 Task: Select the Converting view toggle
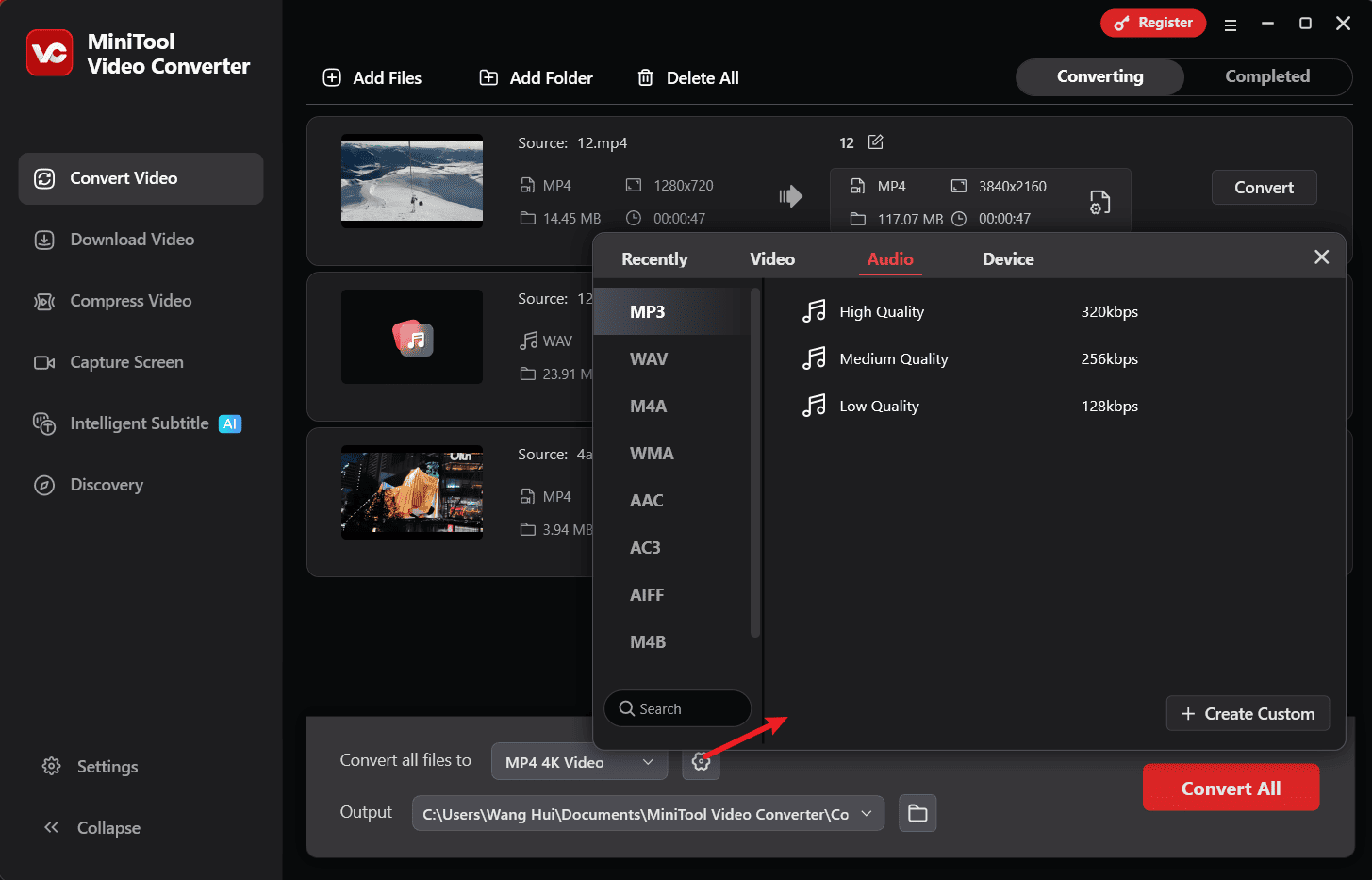click(x=1099, y=76)
